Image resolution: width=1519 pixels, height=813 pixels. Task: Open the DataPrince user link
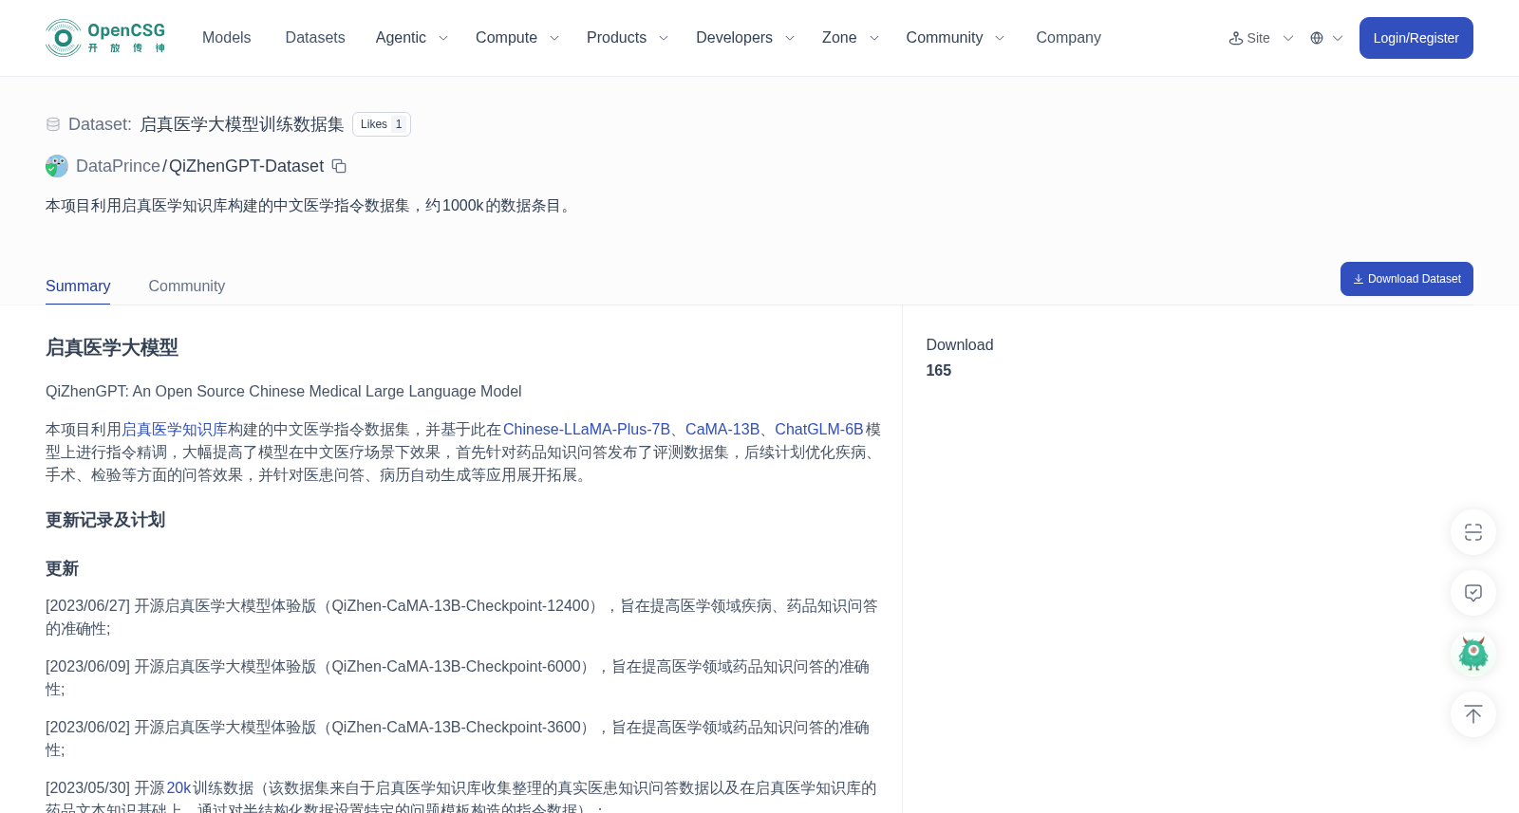[x=118, y=166]
